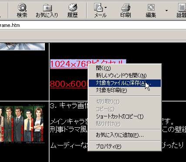
Task: Click the 印刷 (Print) printer icon
Action: point(125,8)
